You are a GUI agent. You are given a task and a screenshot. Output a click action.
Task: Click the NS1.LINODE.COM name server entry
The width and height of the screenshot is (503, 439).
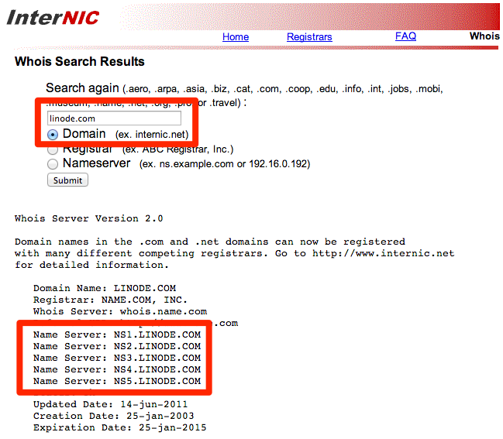pos(160,334)
